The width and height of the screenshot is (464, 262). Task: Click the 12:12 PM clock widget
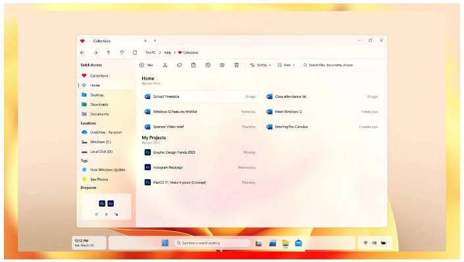click(x=89, y=243)
